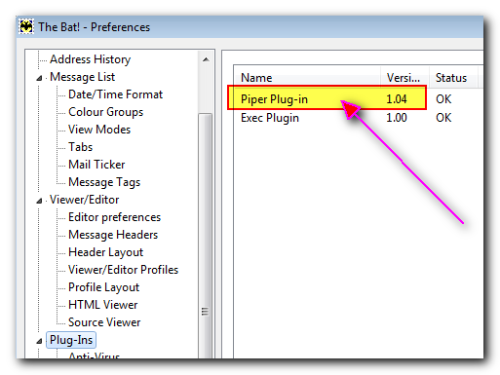The image size is (500, 375).
Task: Click version 1.00 of Exec Plugin
Action: point(397,118)
